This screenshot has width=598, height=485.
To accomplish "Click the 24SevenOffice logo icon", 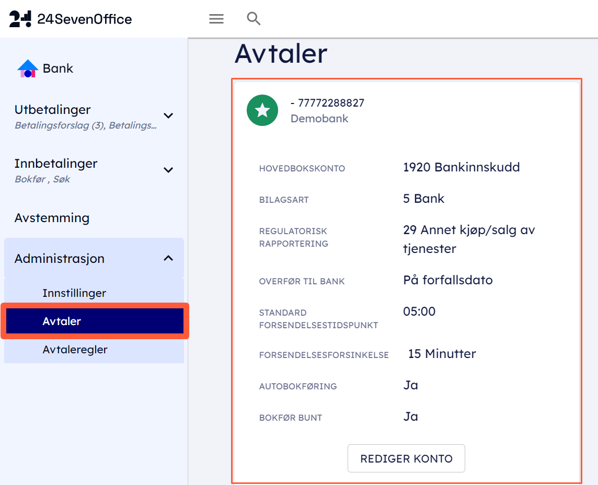I will tap(20, 19).
